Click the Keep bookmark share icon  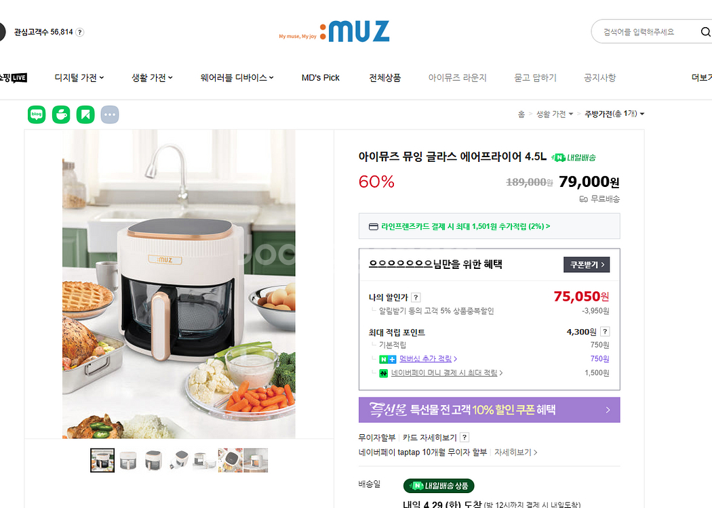coord(85,114)
